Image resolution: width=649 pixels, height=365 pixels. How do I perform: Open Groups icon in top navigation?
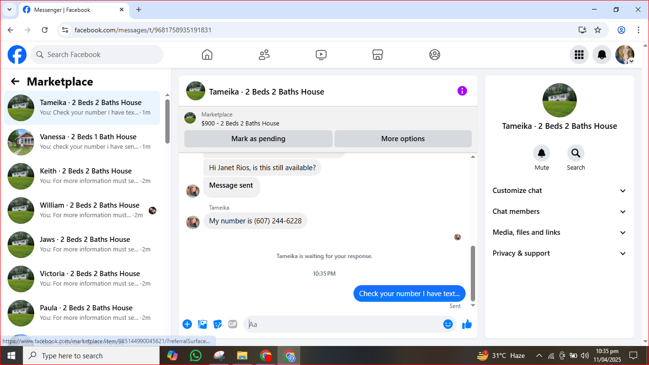tap(435, 55)
